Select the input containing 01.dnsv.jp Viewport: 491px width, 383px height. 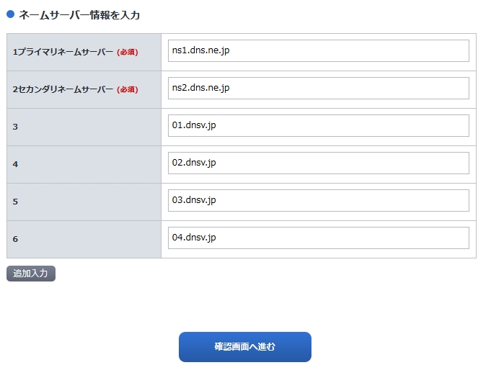pyautogui.click(x=318, y=126)
